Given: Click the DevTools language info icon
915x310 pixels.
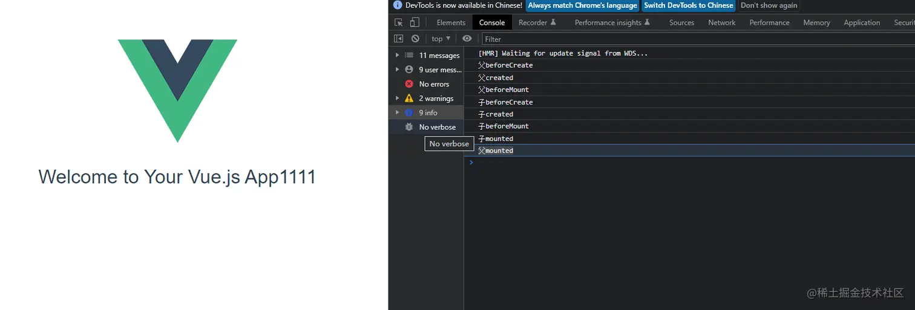Looking at the screenshot, I should pos(398,5).
